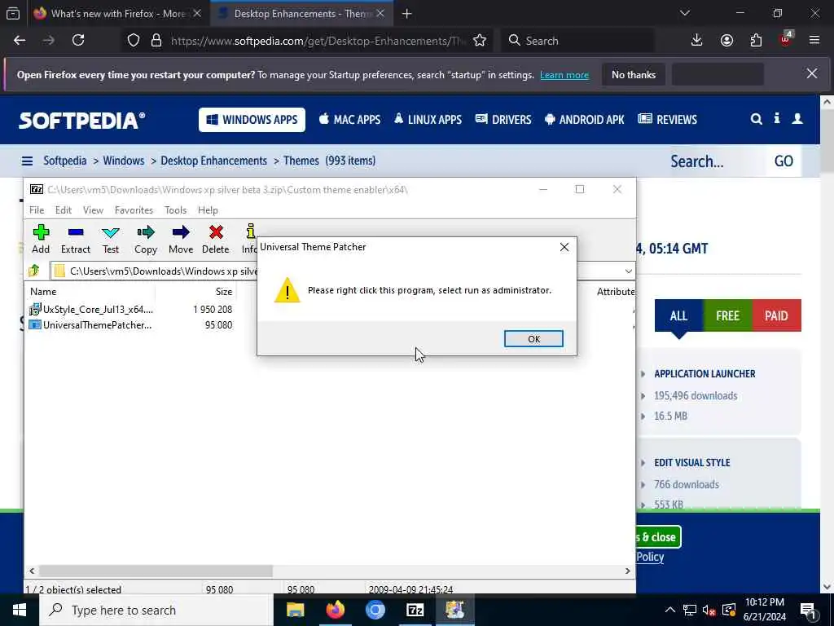This screenshot has height=626, width=834.
Task: Click the Softpedia search magnifier icon
Action: pos(756,119)
